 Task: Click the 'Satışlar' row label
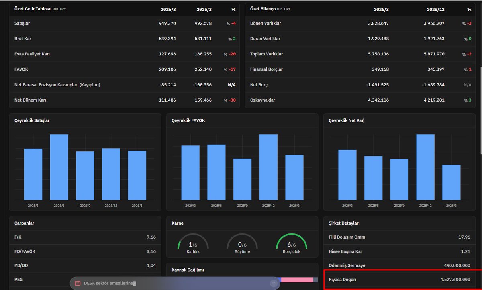[22, 23]
